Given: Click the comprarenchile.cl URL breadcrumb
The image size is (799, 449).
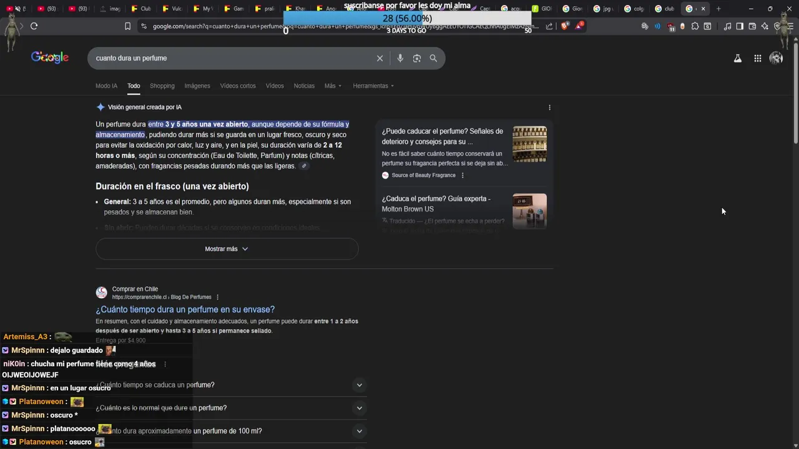Looking at the screenshot, I should pyautogui.click(x=162, y=297).
